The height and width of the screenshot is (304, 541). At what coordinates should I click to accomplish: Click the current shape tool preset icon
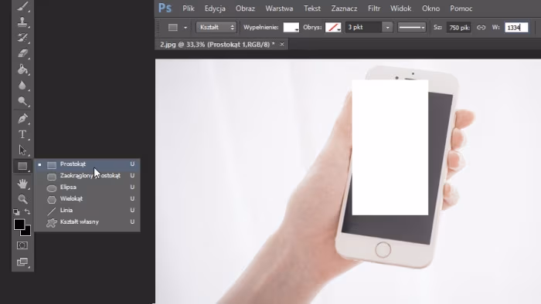173,28
